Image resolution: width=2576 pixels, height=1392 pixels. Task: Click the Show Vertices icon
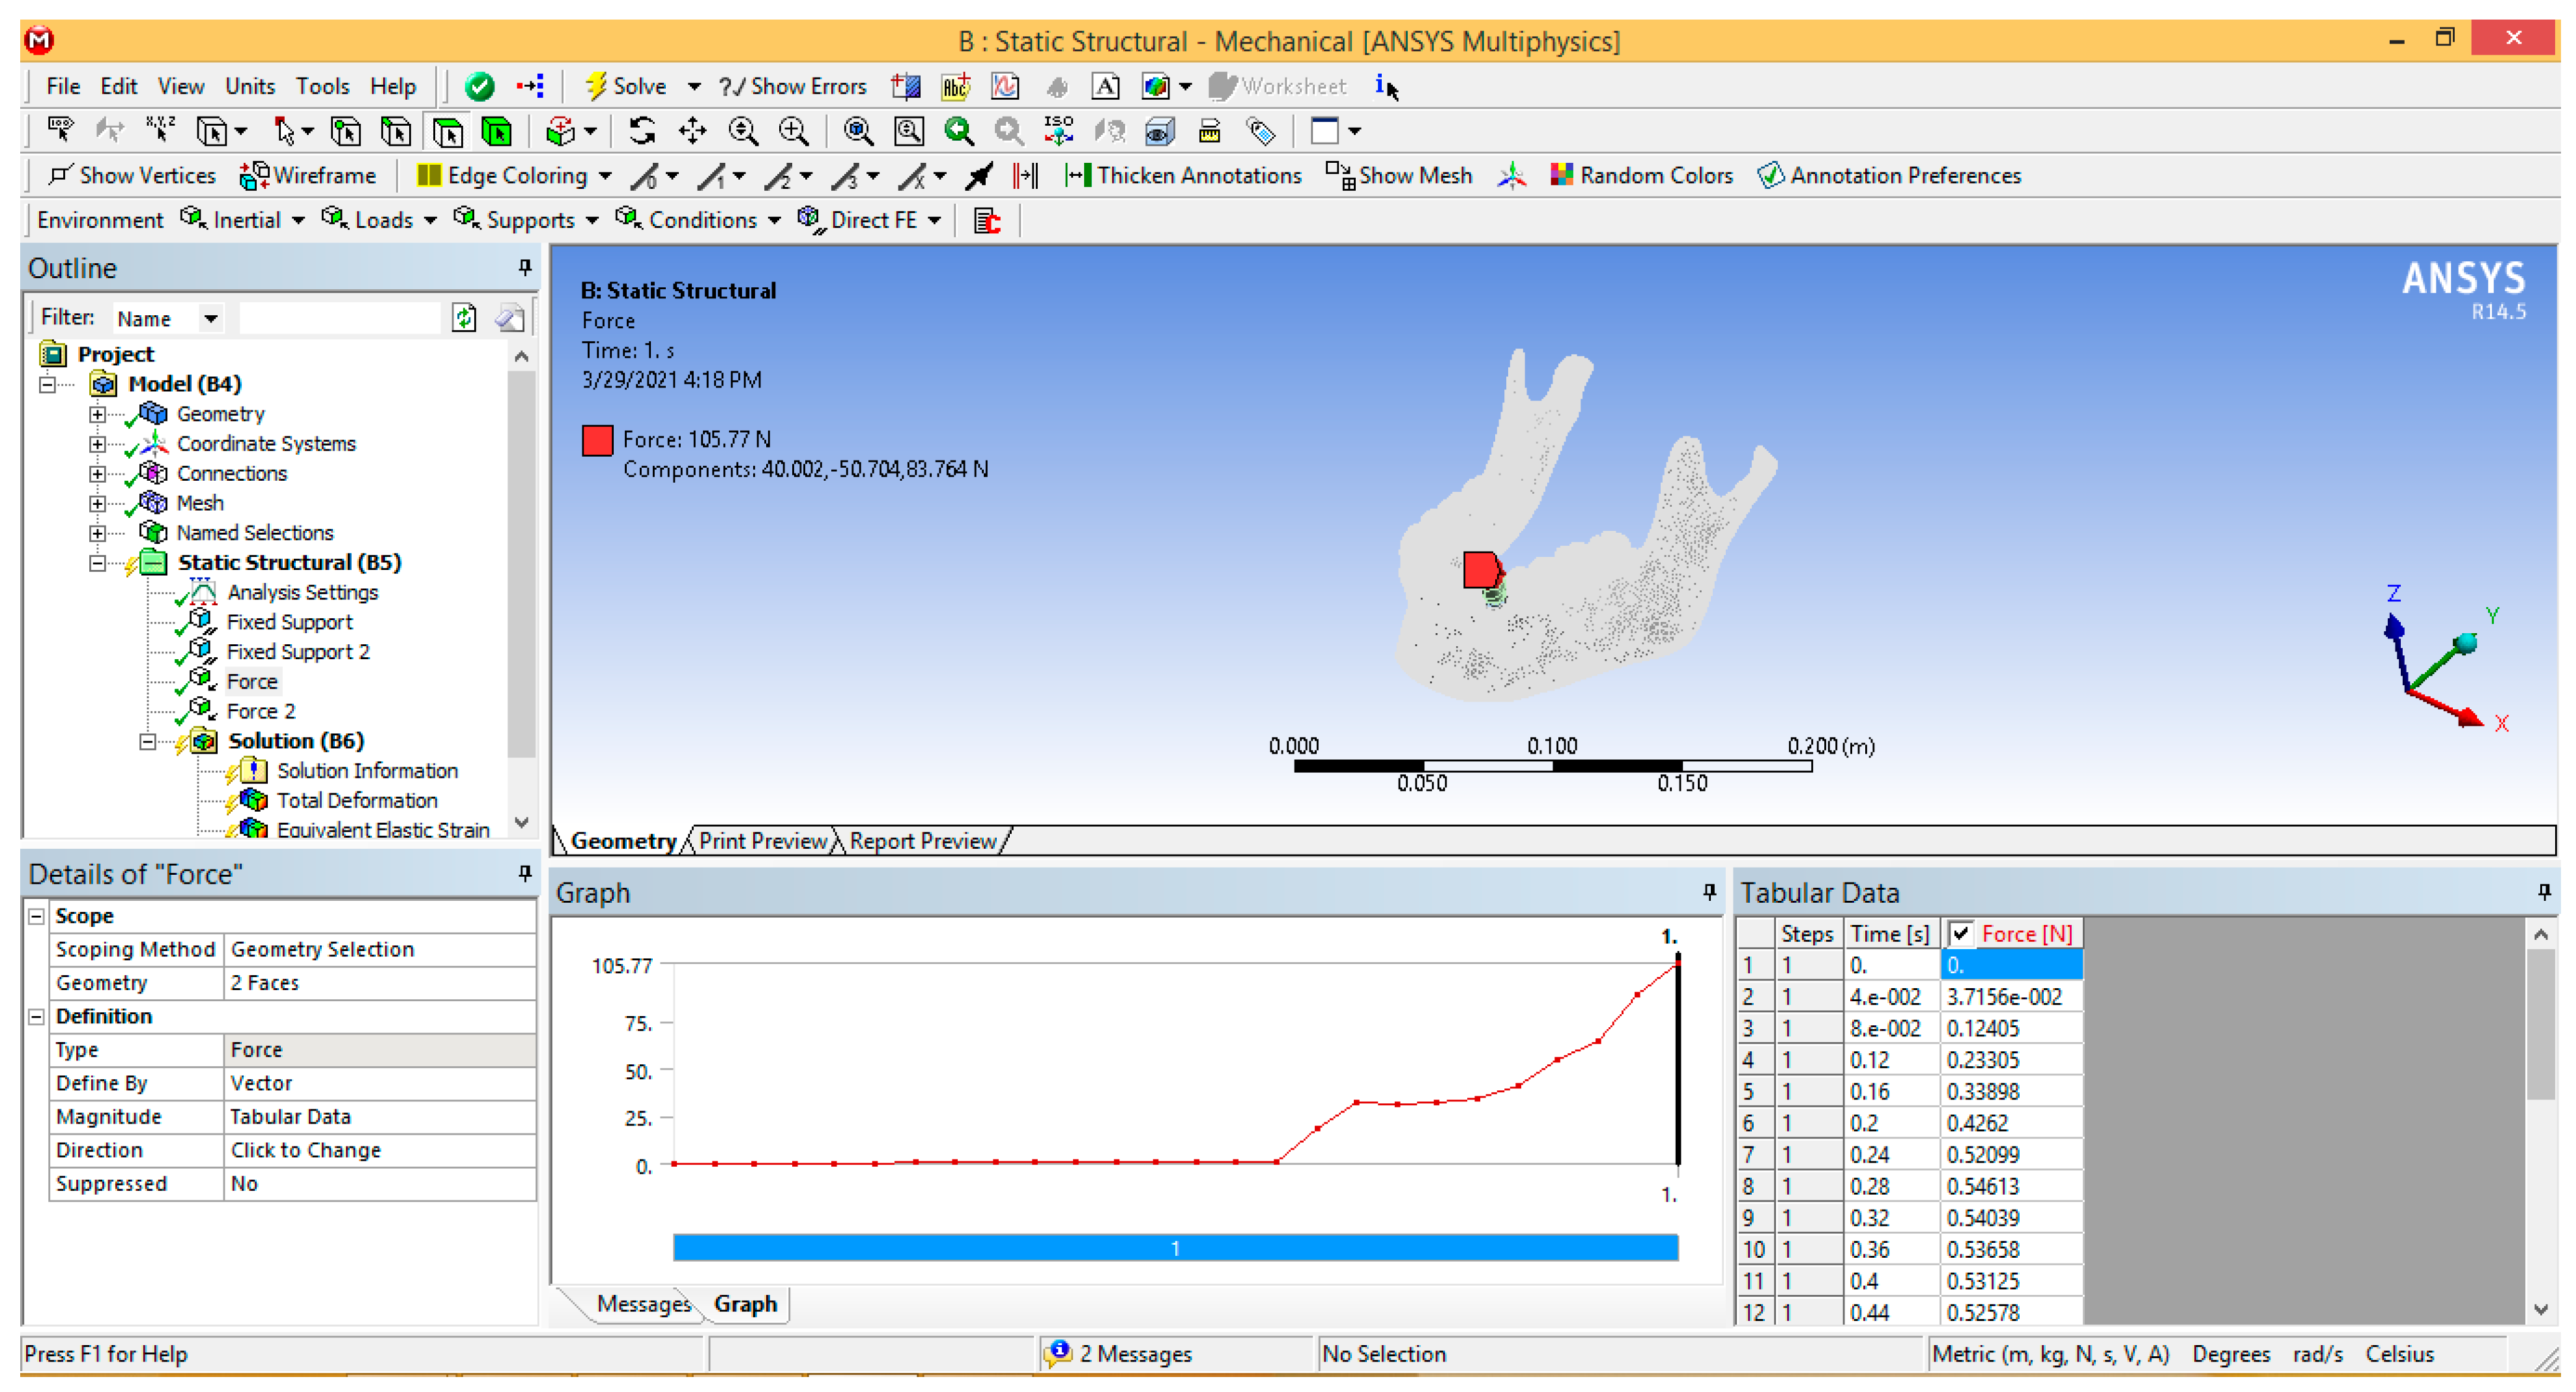(60, 175)
